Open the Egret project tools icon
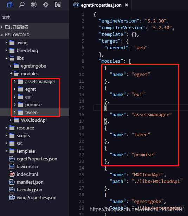The width and height of the screenshot is (188, 216). [58, 5]
